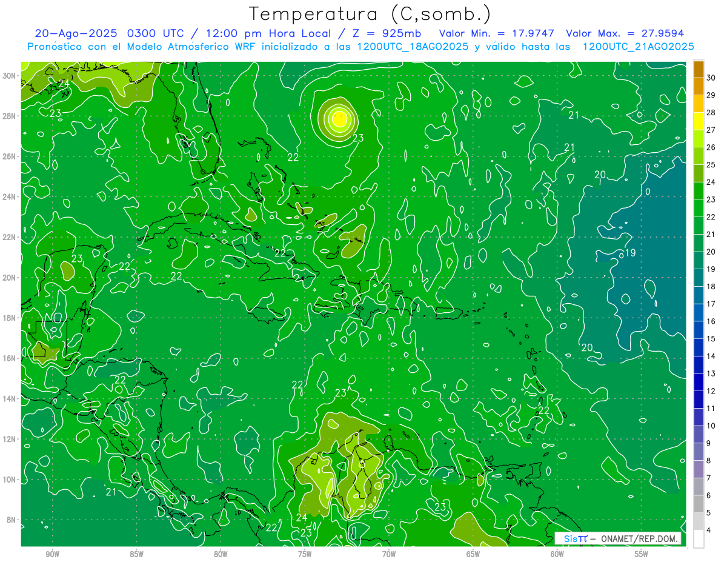Click the '14N' latitude axis label
Image resolution: width=727 pixels, height=562 pixels.
click(9, 398)
